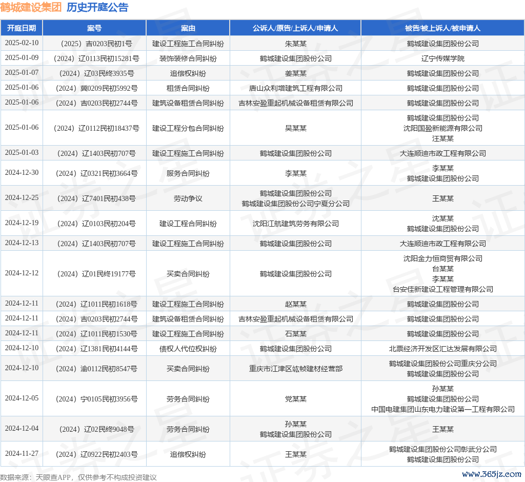Select case number (2024)辽1381民初4144号
This screenshot has width=525, height=482.
[96, 349]
